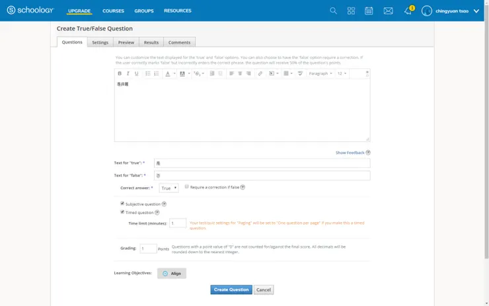The height and width of the screenshot is (306, 489).
Task: Click help icon next to Timed question
Action: [x=157, y=212]
